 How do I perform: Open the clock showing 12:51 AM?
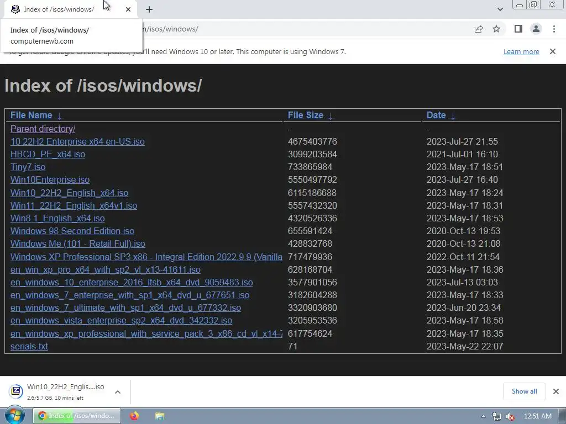pyautogui.click(x=537, y=416)
